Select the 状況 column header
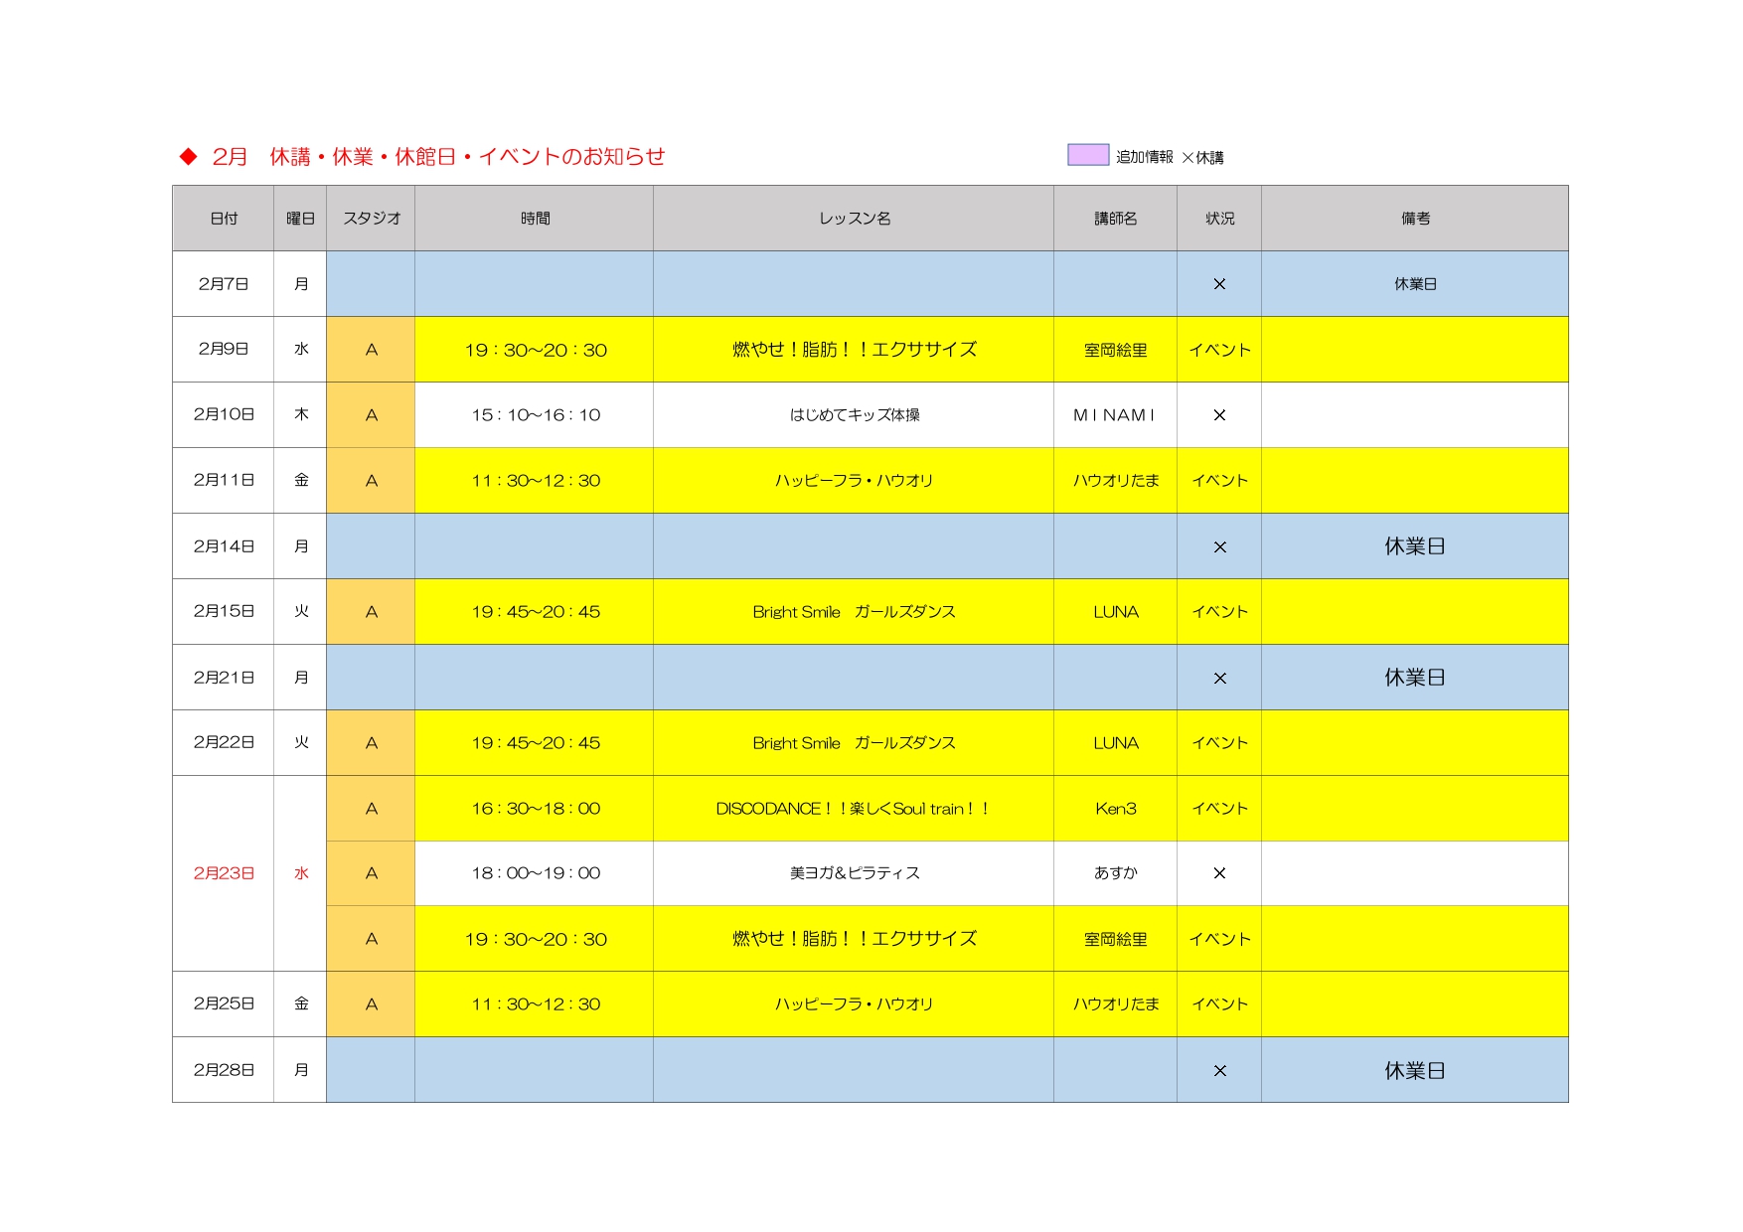 pyautogui.click(x=1219, y=219)
